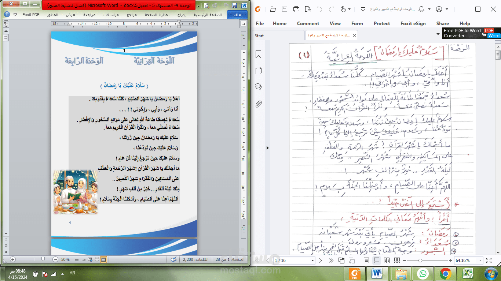Click Word zoom in plus button
The image size is (501, 281).
[13, 259]
